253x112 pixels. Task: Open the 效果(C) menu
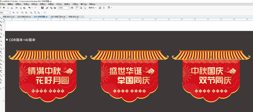coord(43,4)
